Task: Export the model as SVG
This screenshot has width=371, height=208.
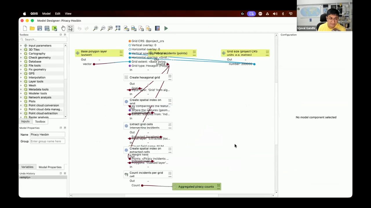Action: 148,28
